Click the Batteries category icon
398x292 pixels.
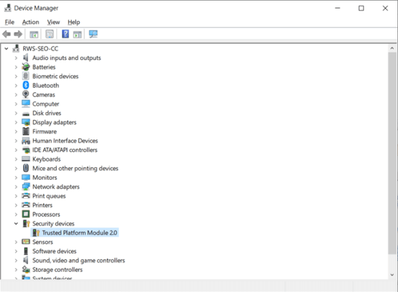(26, 67)
